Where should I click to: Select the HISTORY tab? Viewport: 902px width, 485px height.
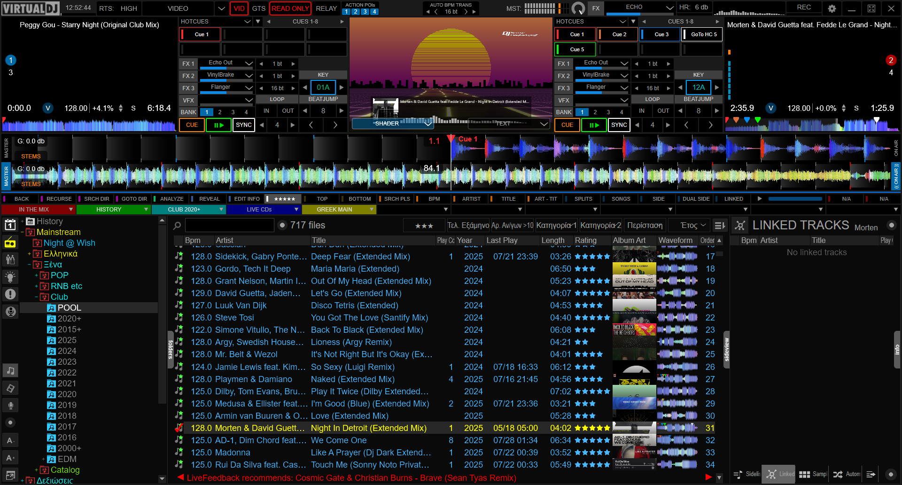coord(109,210)
